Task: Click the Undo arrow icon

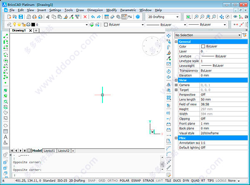Action: tap(93, 17)
